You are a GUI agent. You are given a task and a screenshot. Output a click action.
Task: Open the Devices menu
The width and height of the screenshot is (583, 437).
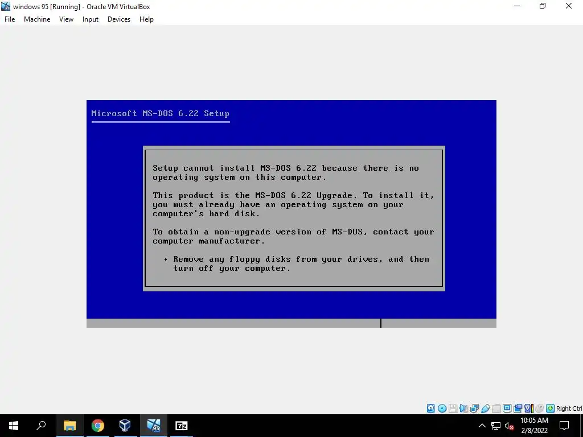119,19
